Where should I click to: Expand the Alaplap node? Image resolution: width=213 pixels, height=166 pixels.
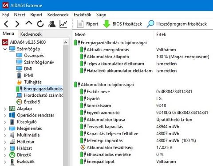(5, 109)
